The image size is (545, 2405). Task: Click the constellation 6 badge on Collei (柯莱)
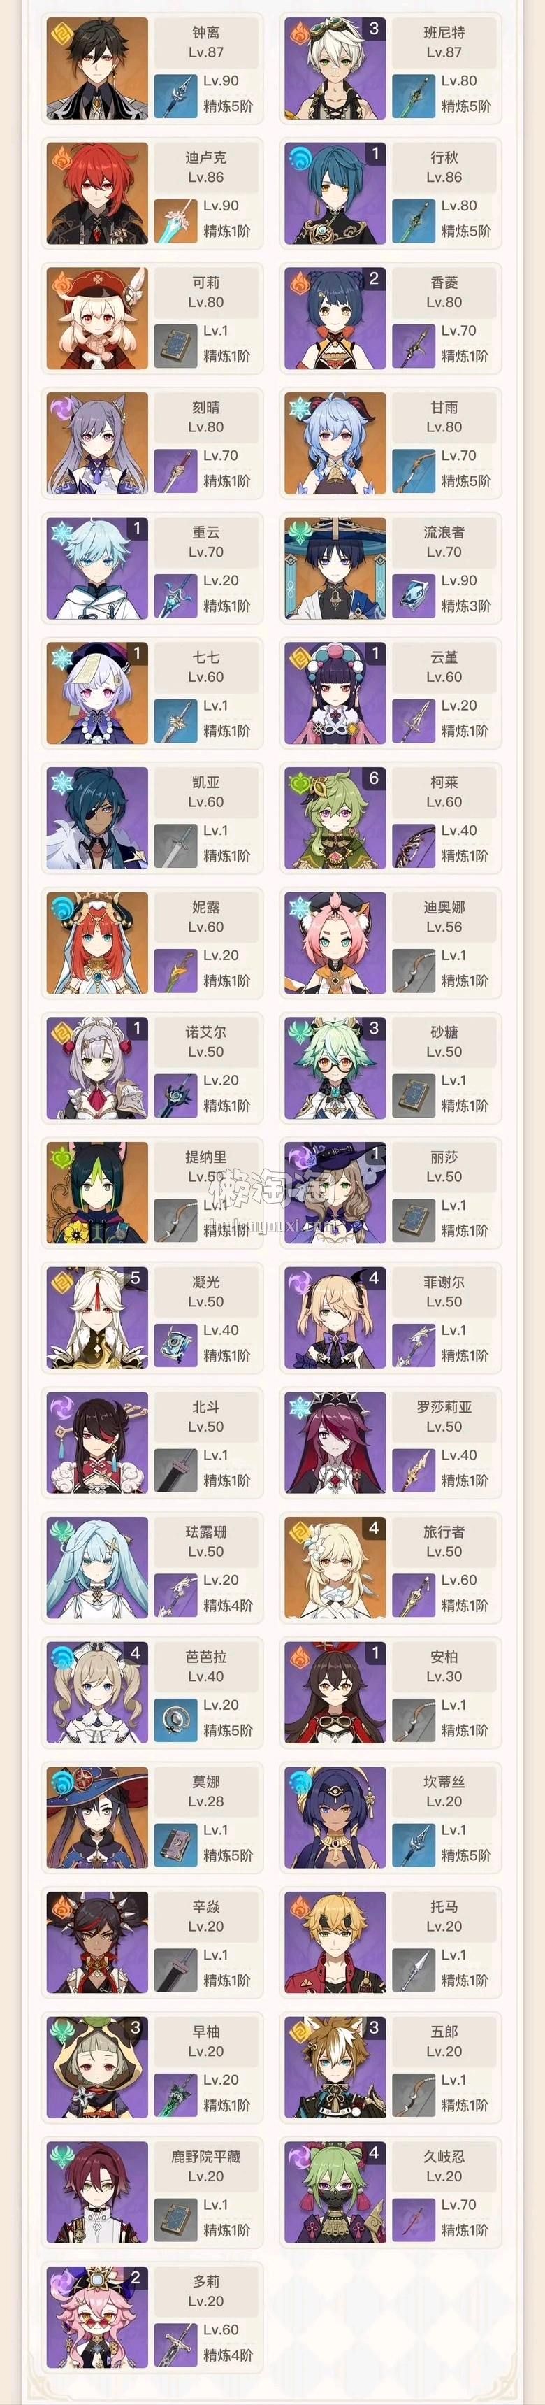coord(373,778)
